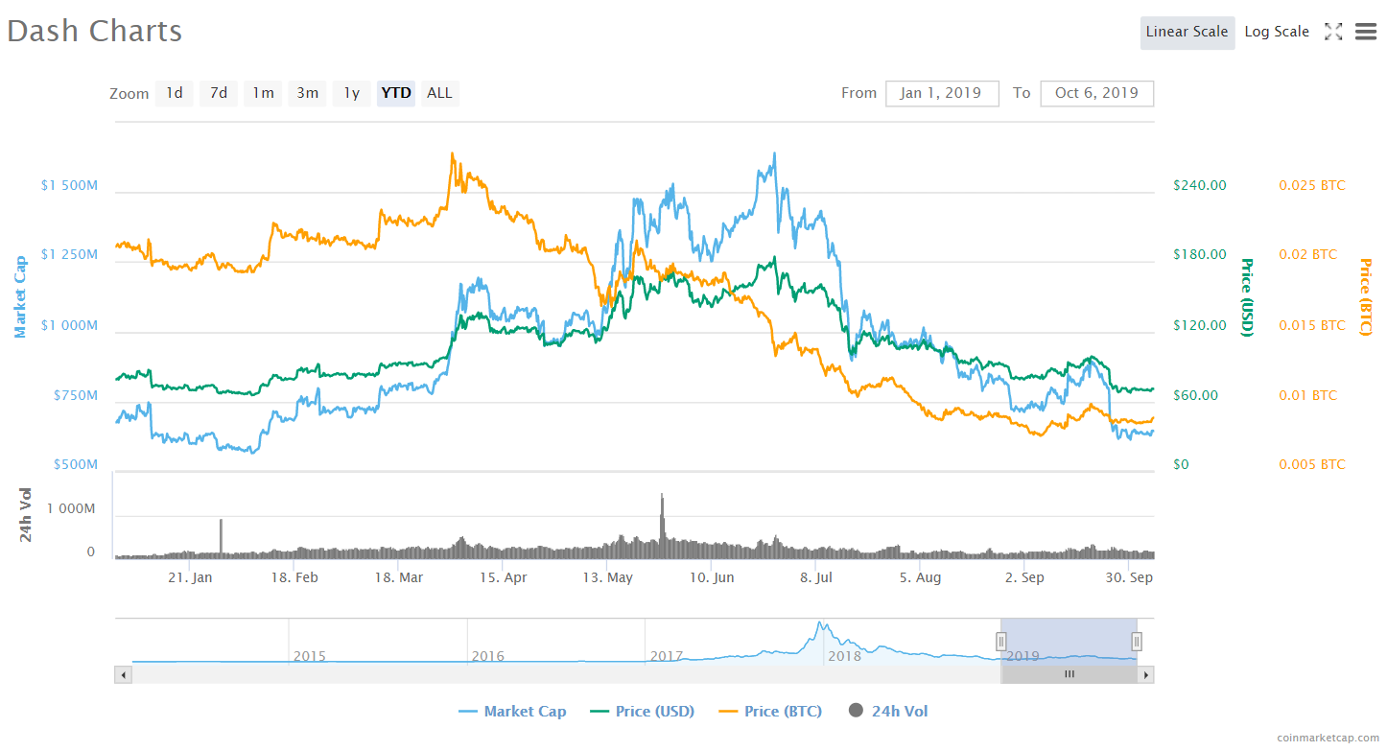Image resolution: width=1387 pixels, height=751 pixels.
Task: Hide the Price (USD) series
Action: tap(642, 711)
